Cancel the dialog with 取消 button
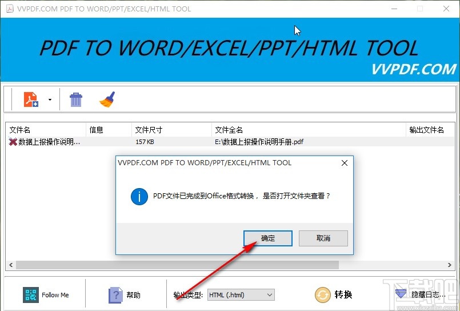 [323, 238]
